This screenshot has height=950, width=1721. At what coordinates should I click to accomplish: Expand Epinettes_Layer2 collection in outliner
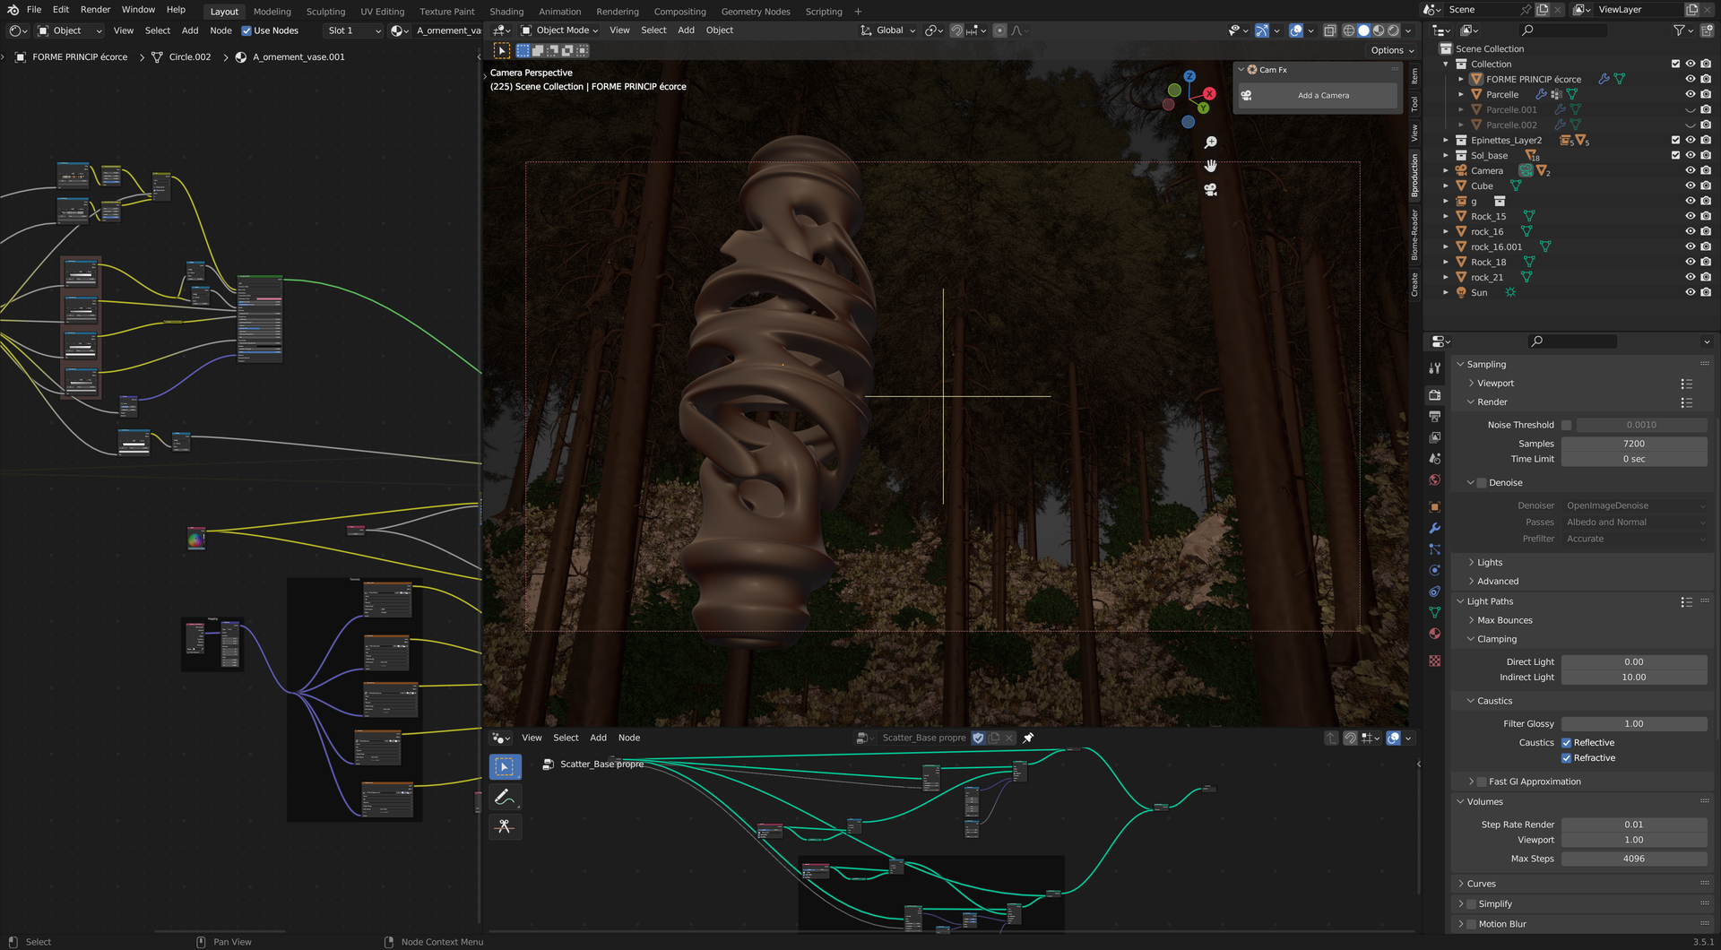click(1445, 140)
